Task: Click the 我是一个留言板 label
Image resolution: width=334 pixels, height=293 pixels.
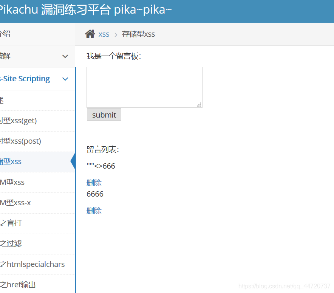Action: click(114, 56)
